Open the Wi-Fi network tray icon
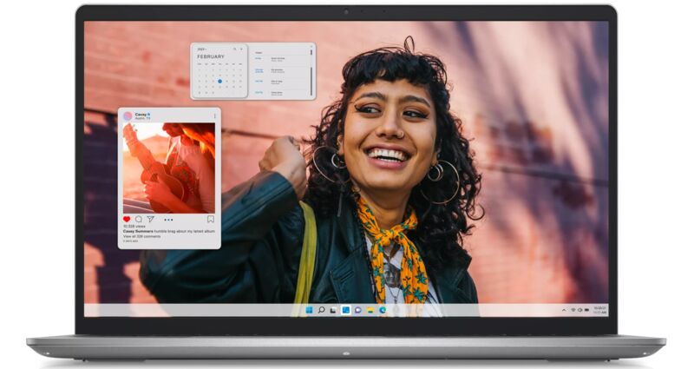 click(573, 310)
